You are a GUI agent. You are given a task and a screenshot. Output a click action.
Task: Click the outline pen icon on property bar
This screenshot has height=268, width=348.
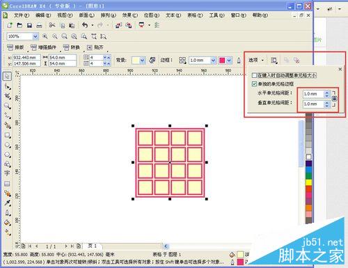tap(239, 61)
